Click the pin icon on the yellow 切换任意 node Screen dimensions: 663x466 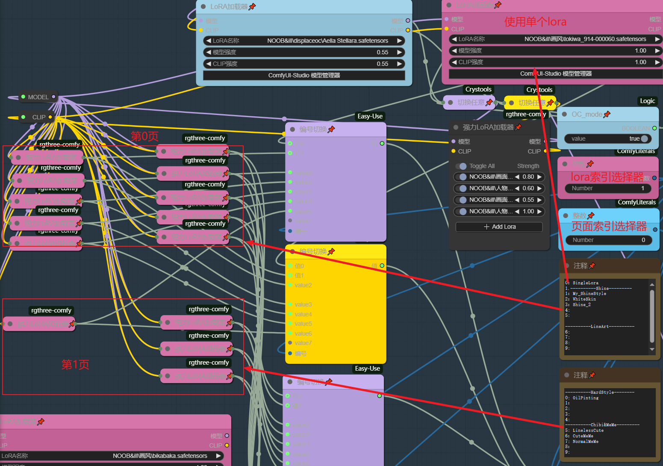click(550, 103)
